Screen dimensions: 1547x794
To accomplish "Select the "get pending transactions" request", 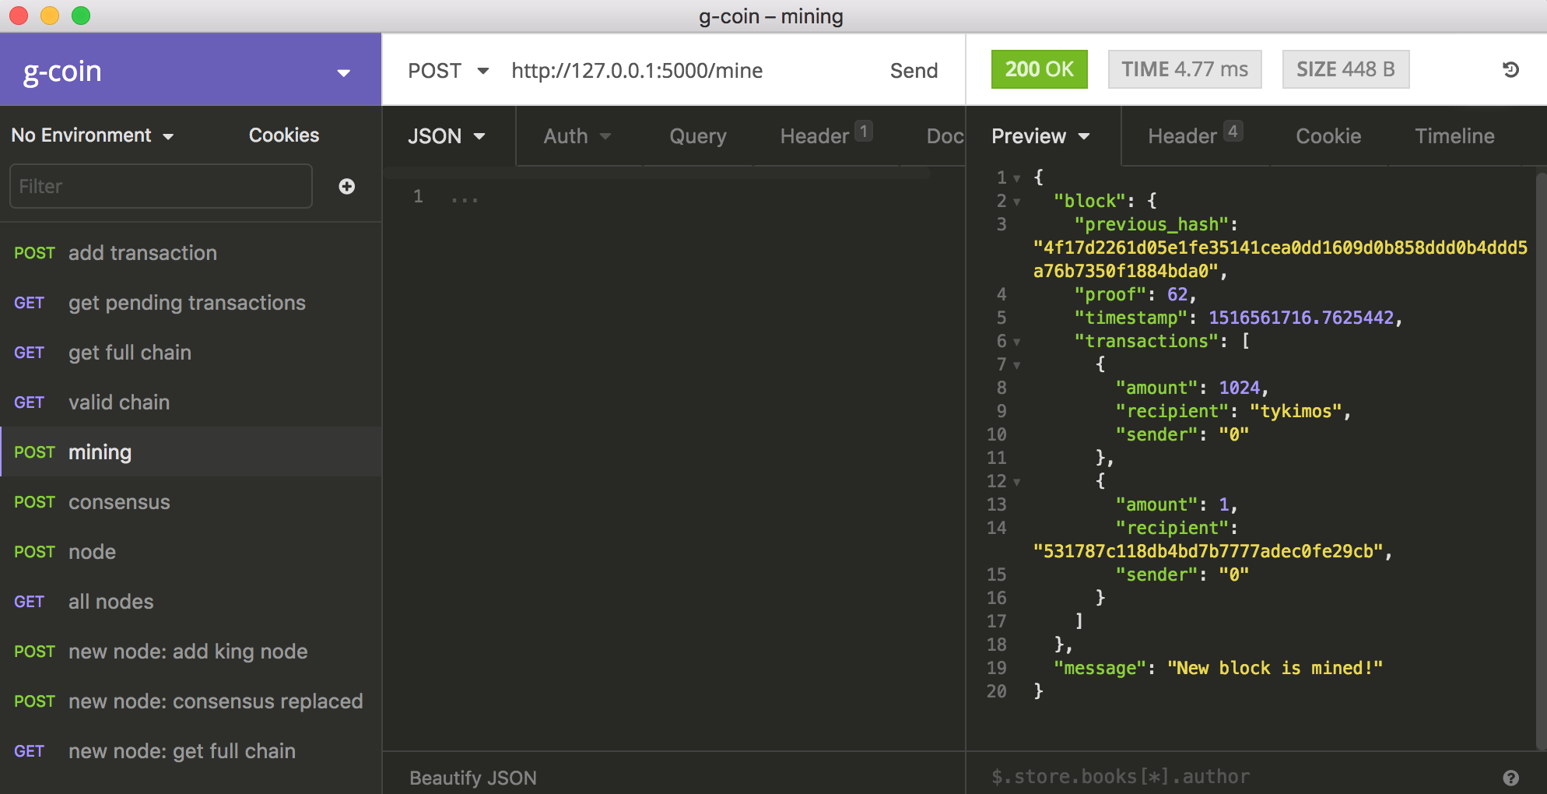I will pyautogui.click(x=191, y=303).
